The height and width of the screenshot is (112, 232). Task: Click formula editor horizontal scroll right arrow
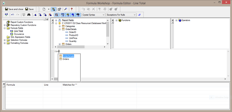point(225,79)
